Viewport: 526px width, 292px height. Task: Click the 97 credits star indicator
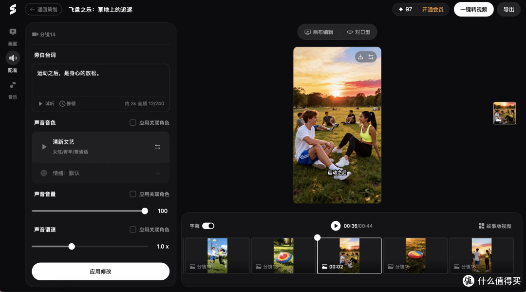[x=405, y=9]
